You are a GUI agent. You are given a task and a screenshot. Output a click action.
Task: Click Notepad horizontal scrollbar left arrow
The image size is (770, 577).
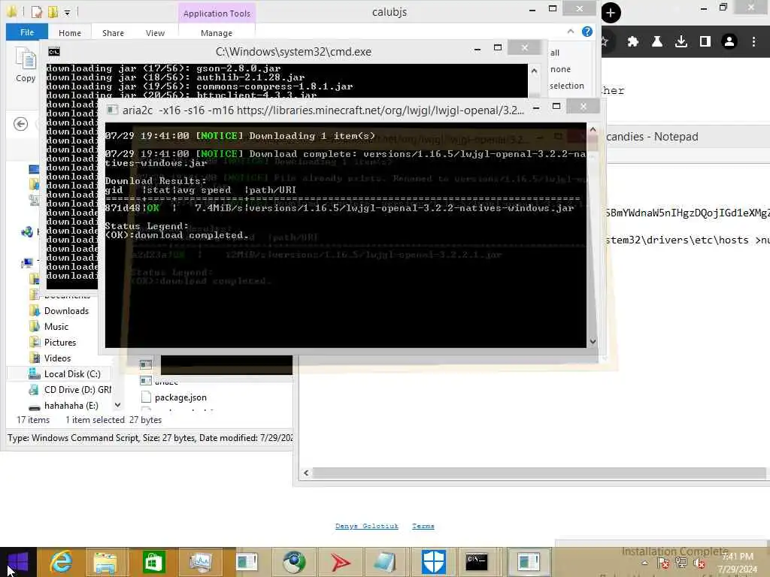coord(306,473)
